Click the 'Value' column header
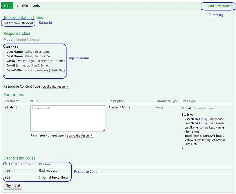 click(34, 101)
